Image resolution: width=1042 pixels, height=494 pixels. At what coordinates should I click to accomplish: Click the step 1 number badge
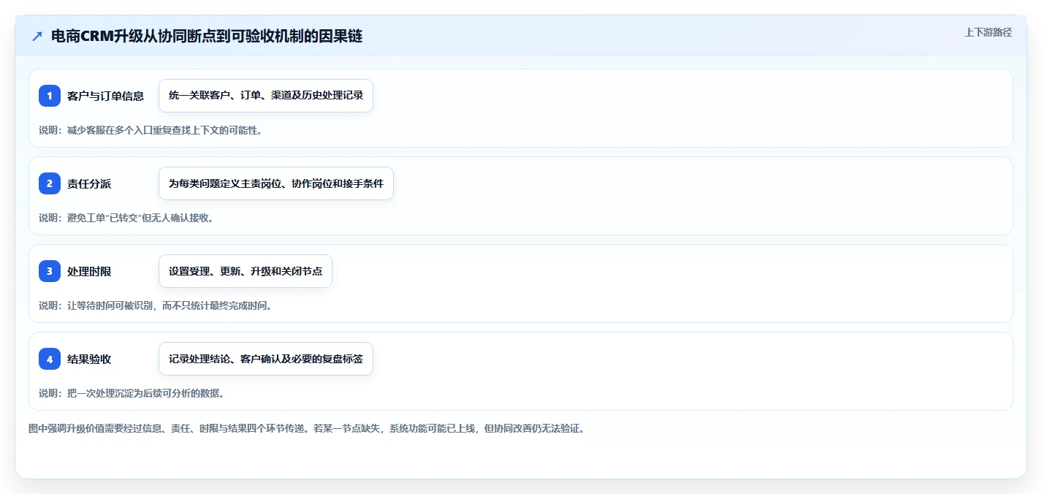tap(50, 96)
